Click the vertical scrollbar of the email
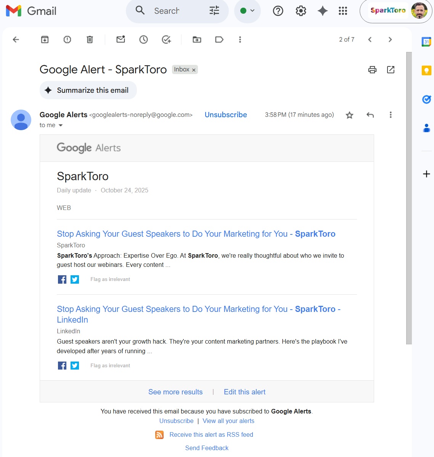 (409, 198)
